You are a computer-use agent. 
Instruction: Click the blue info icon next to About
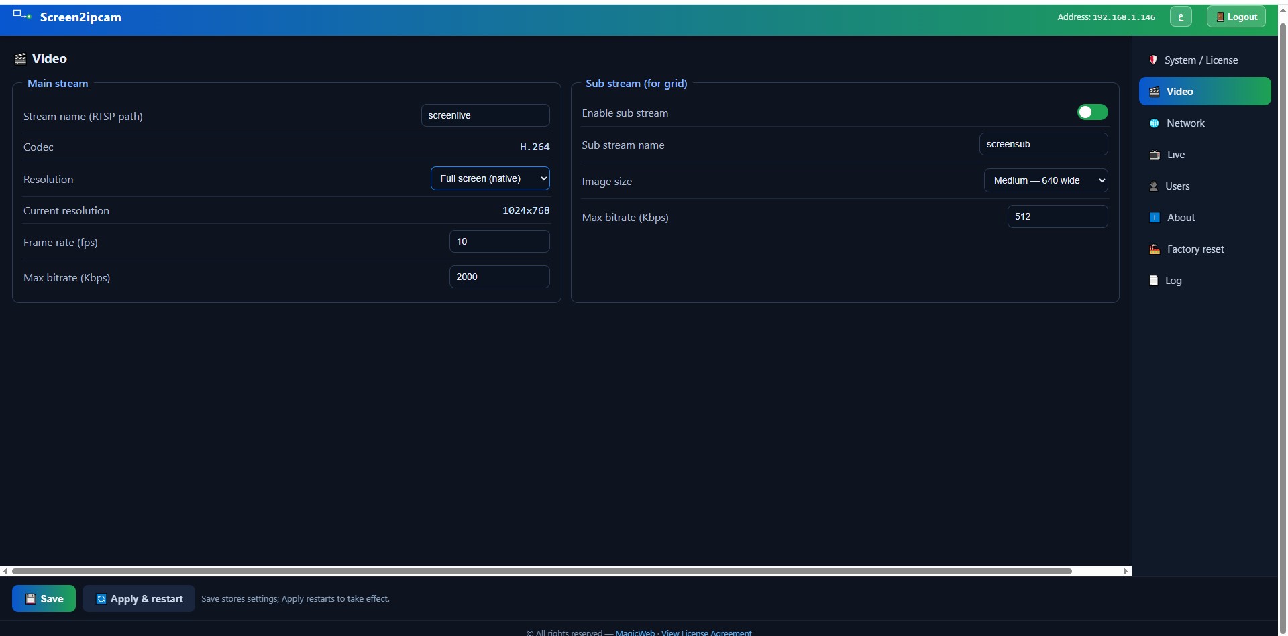(x=1155, y=218)
